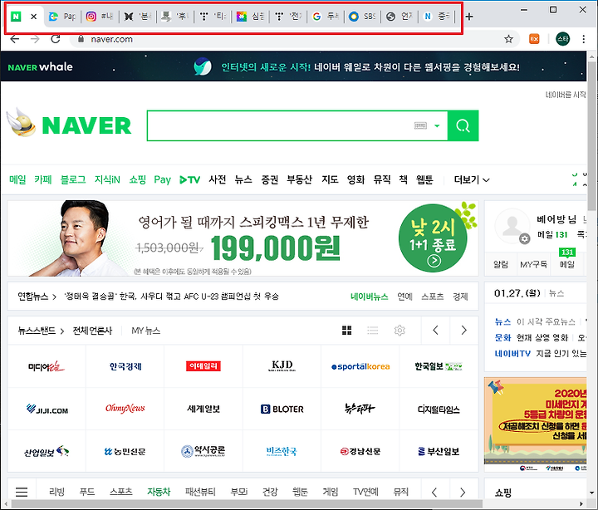Image resolution: width=598 pixels, height=510 pixels.
Task: Close the active Naver tab
Action: click(x=33, y=17)
